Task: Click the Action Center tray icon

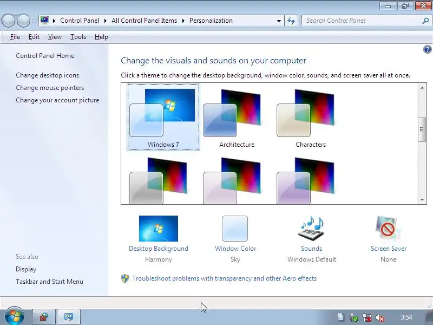Action: click(x=341, y=317)
